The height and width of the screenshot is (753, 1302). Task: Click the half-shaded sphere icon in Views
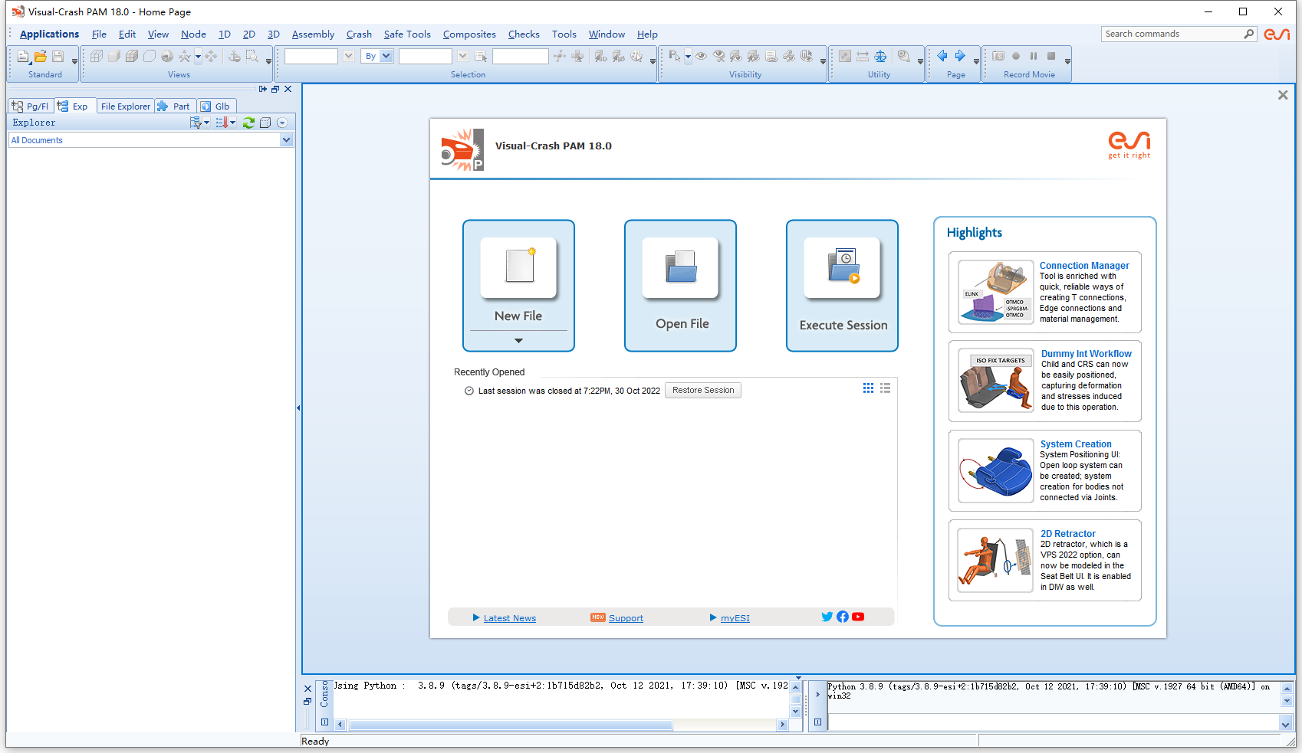click(x=167, y=57)
